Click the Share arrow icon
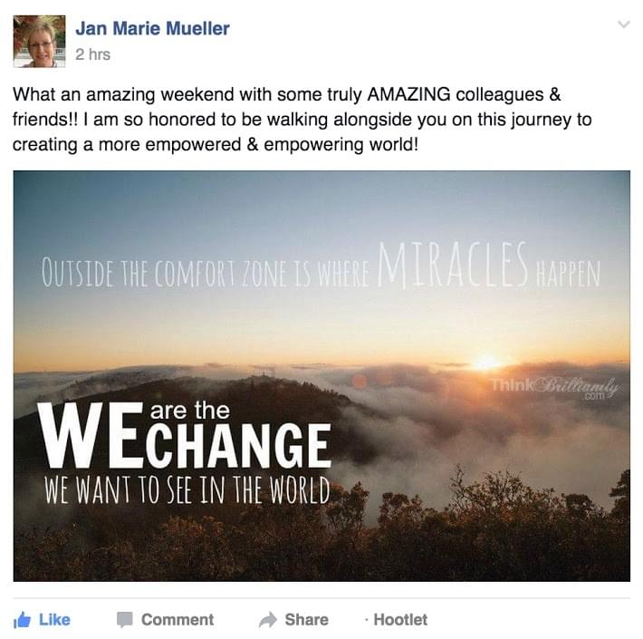The width and height of the screenshot is (643, 639). pos(268,620)
